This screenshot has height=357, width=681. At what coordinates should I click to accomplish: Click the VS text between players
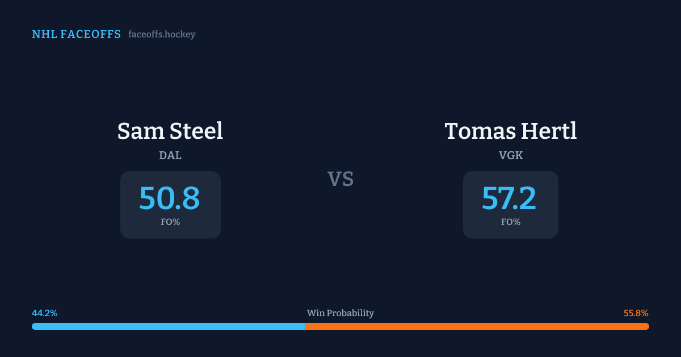pos(340,179)
